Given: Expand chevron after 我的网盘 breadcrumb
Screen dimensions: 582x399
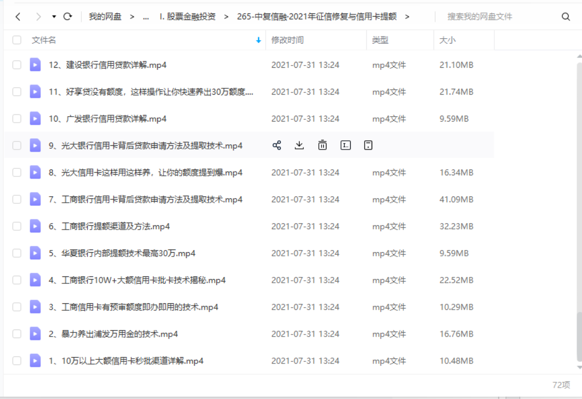Looking at the screenshot, I should tap(132, 17).
